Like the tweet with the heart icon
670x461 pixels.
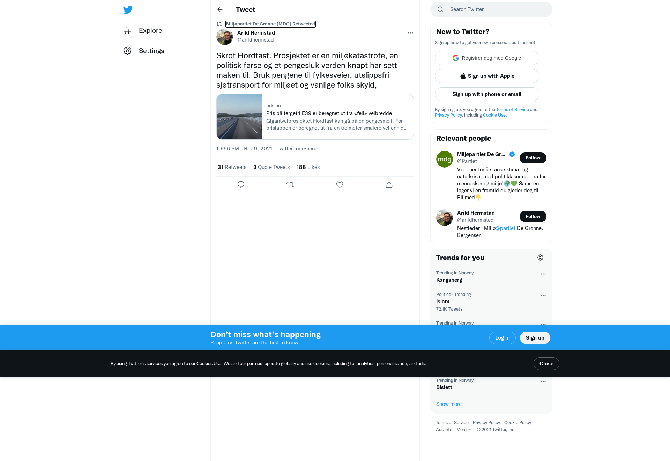340,185
